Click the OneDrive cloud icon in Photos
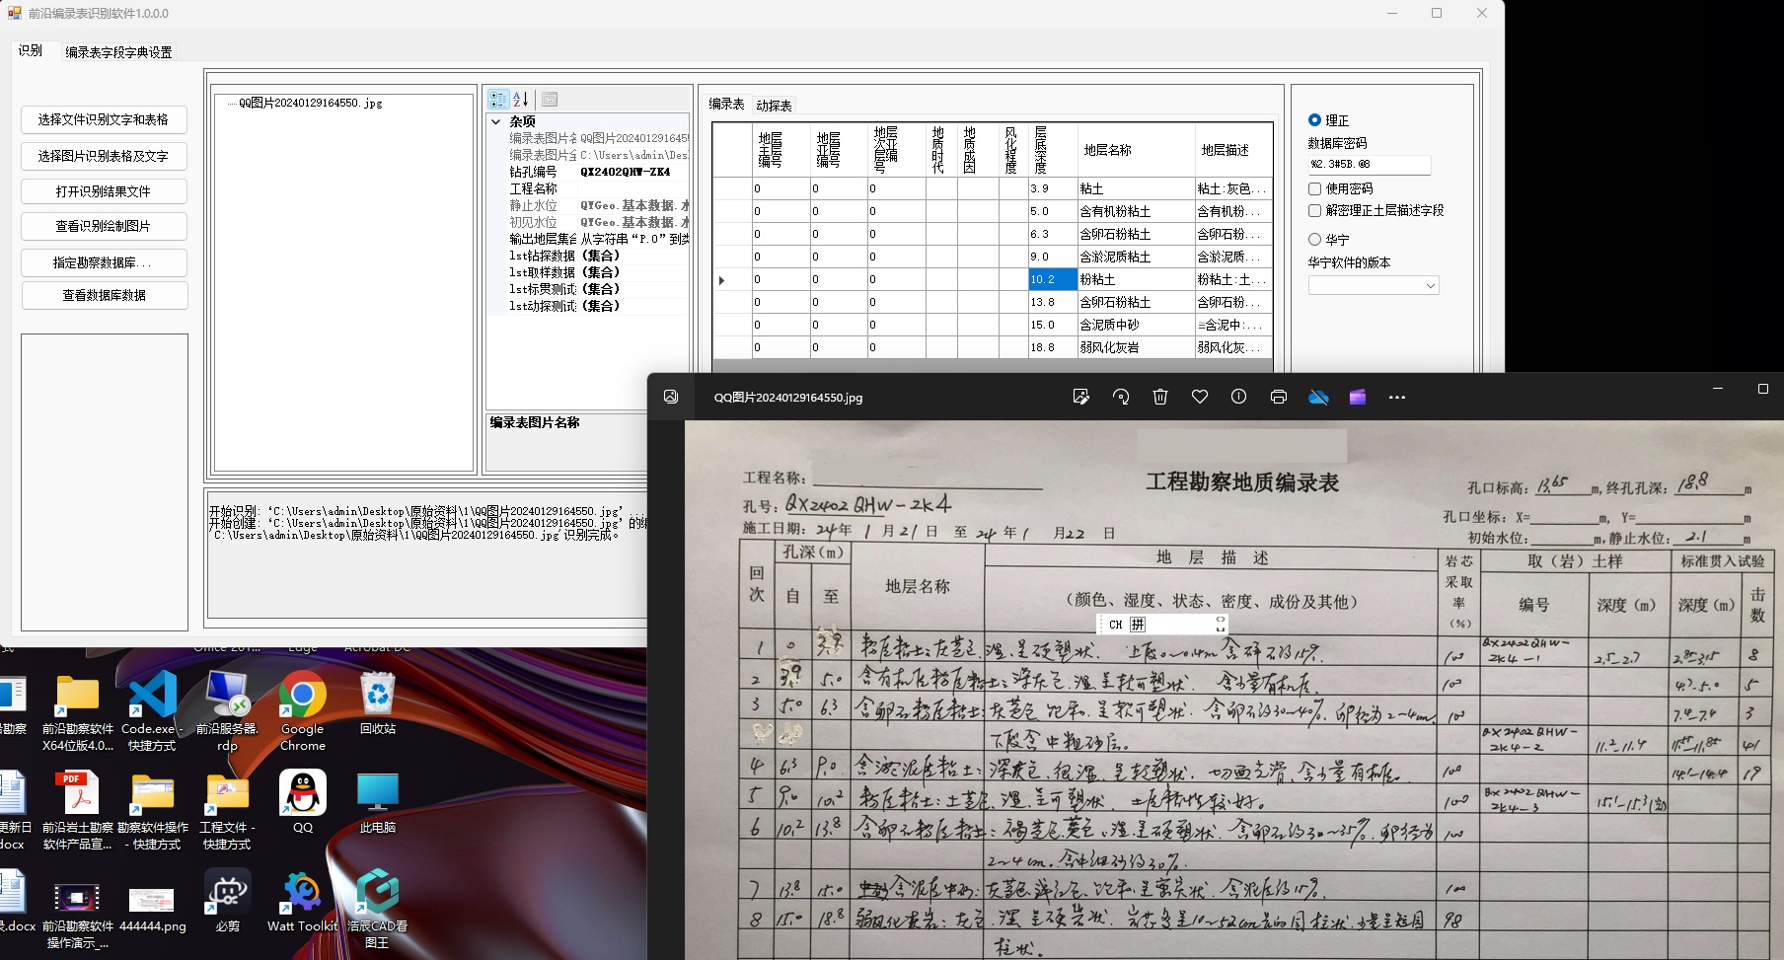 click(x=1318, y=397)
